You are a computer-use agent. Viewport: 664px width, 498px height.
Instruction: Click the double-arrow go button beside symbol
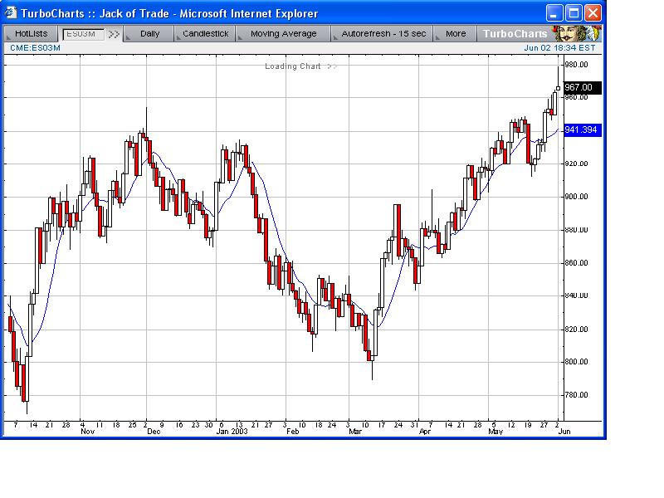(x=114, y=34)
